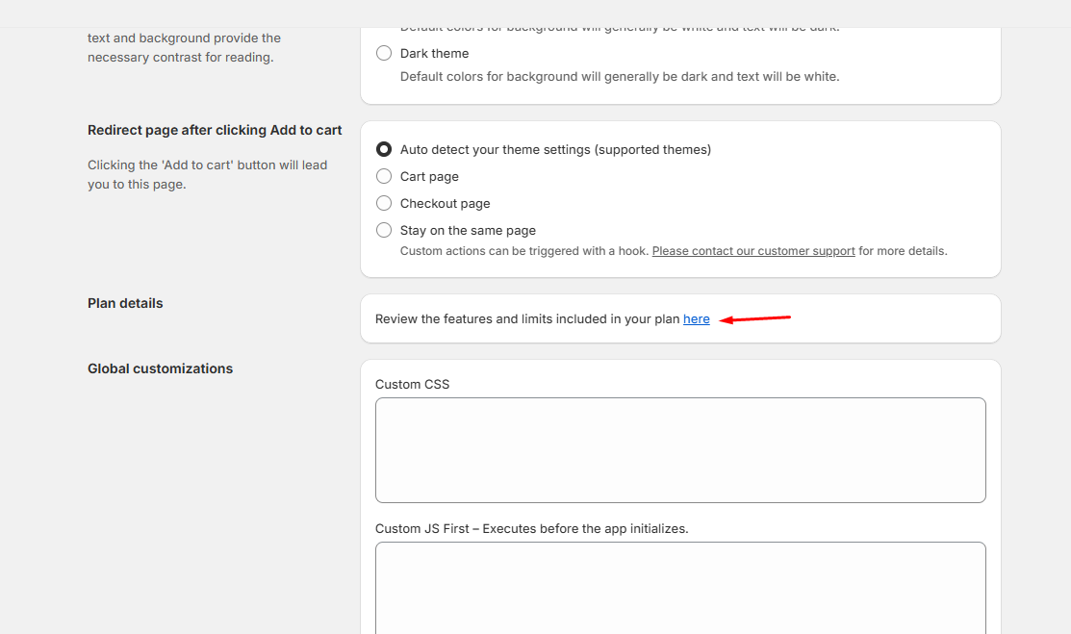
Task: Click the Dark theme description text
Action: [x=619, y=77]
